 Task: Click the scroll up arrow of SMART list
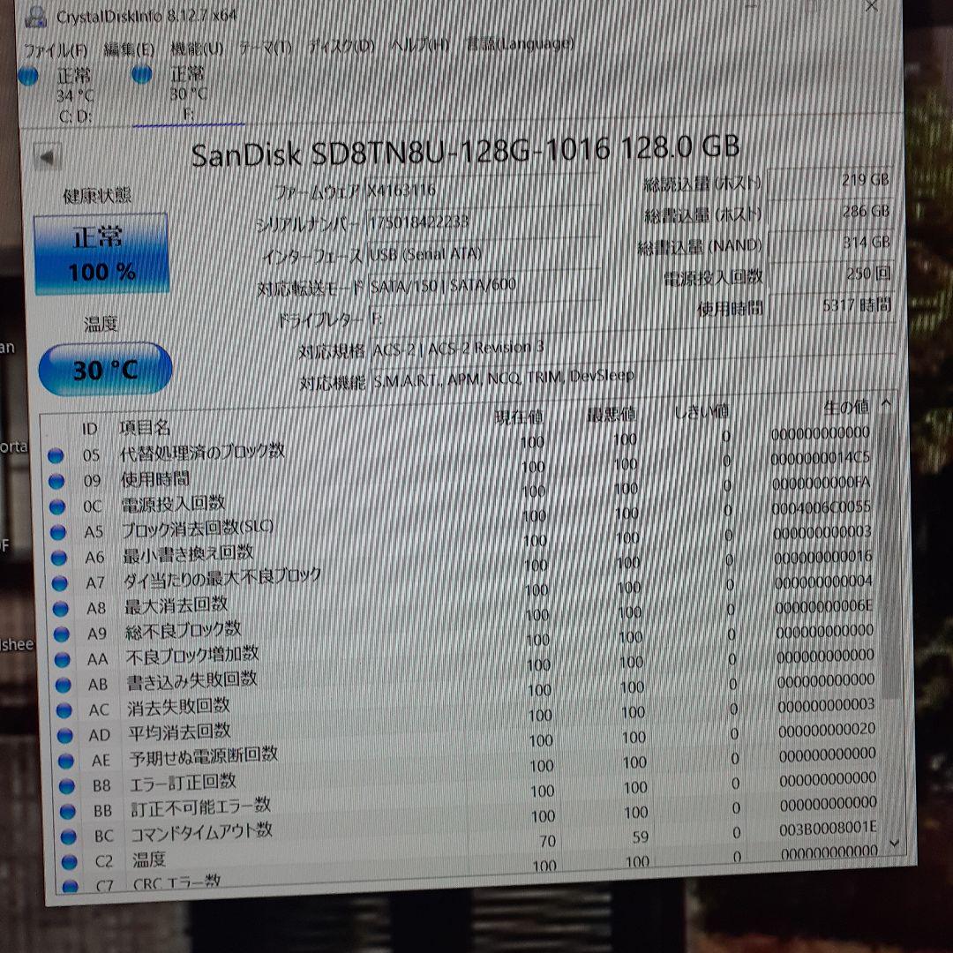[886, 403]
